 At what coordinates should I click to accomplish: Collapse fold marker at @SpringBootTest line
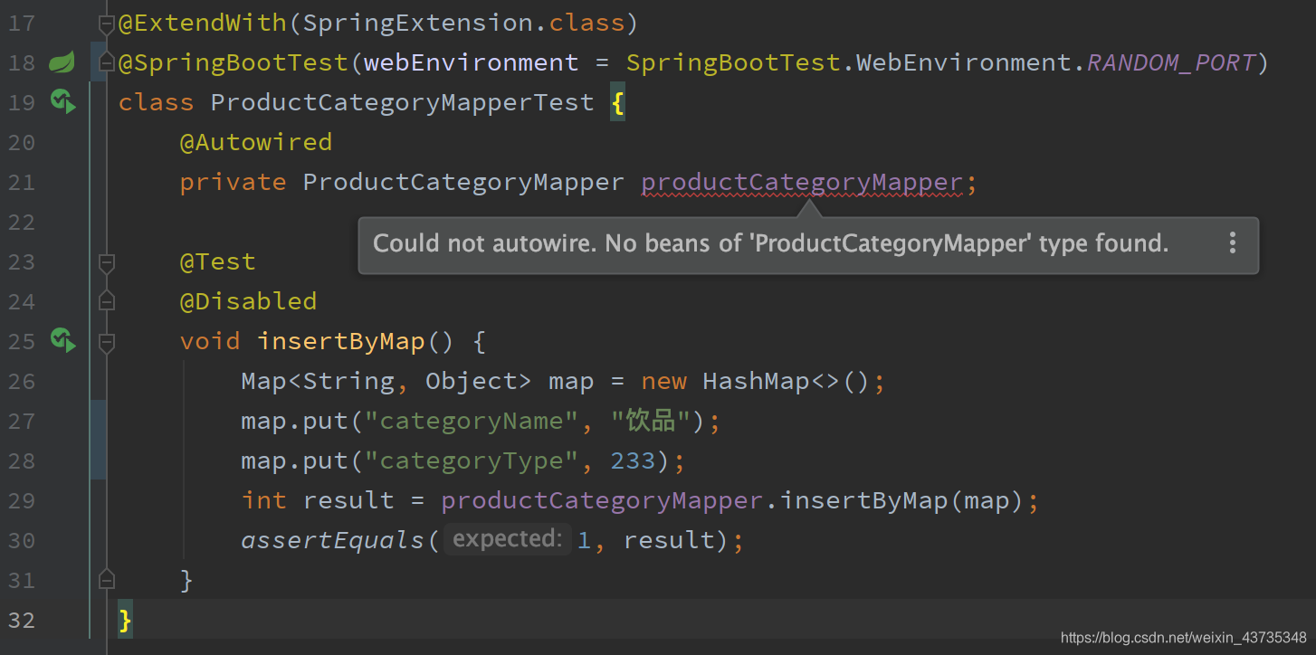[107, 62]
